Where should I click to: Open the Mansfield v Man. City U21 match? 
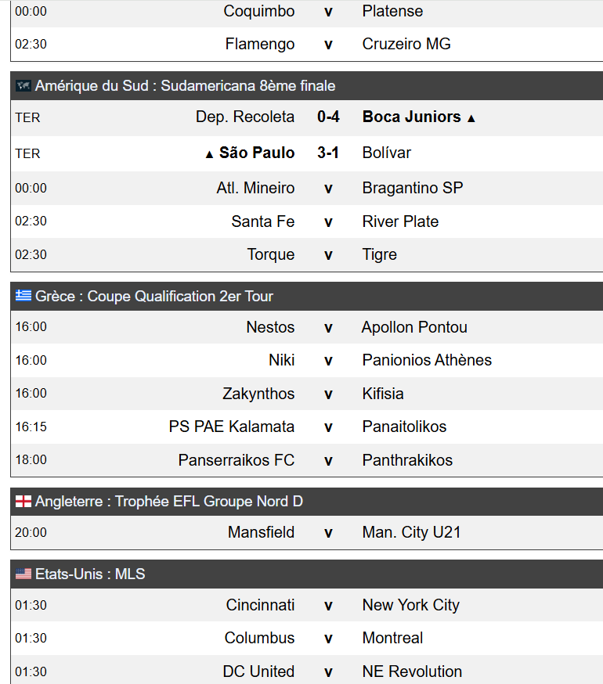click(x=307, y=532)
